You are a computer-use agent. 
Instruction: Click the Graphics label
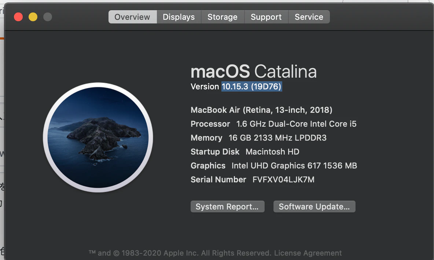pyautogui.click(x=208, y=166)
